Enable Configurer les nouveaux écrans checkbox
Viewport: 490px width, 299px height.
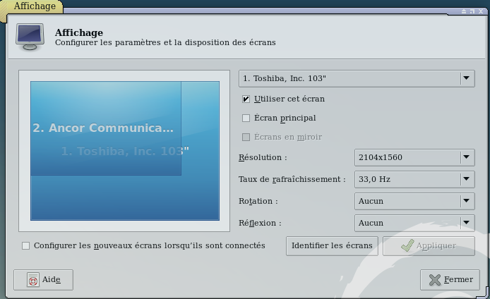25,246
